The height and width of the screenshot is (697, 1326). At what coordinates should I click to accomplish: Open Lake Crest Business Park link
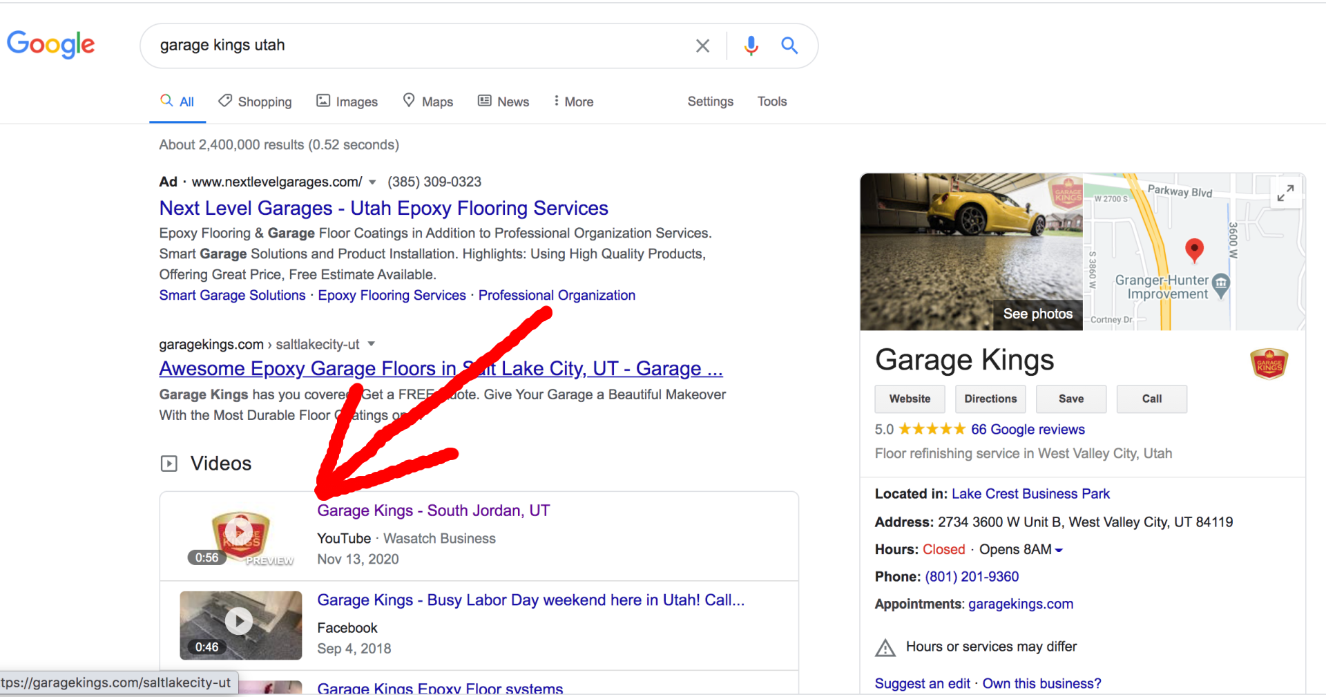point(1030,494)
